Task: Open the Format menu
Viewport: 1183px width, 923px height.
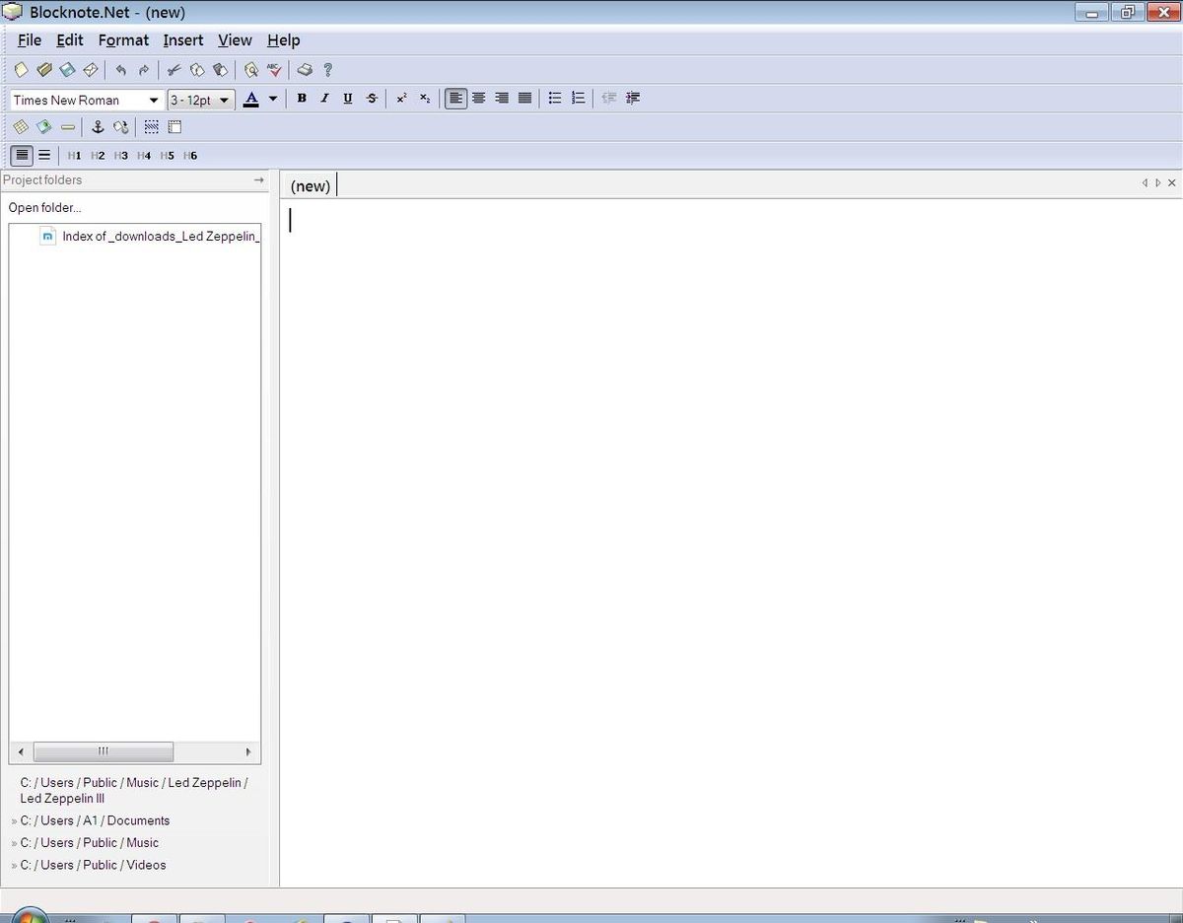Action: point(123,40)
